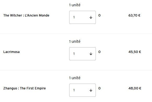
Task: Click the selected value 1 in Zhanguo selector
Action: point(74,90)
